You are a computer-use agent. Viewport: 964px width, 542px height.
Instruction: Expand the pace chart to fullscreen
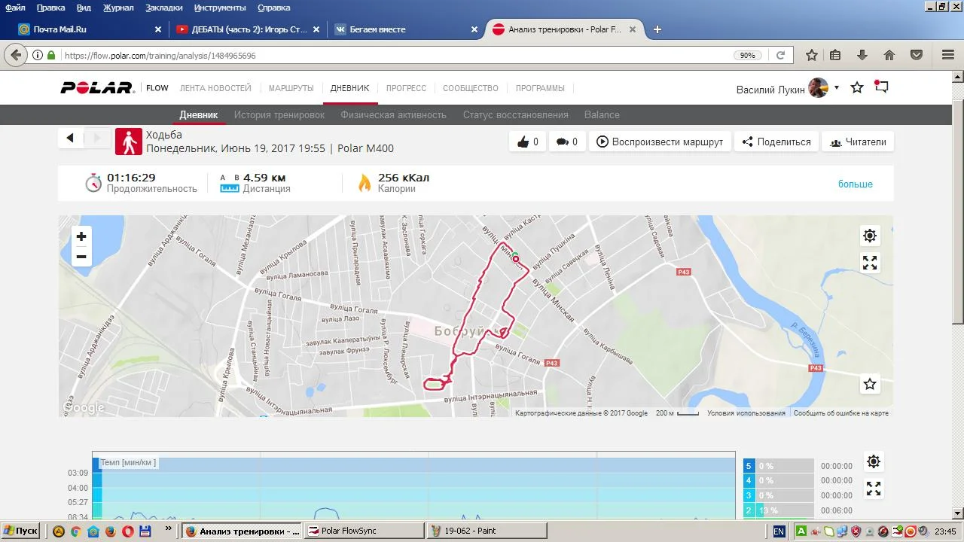pos(874,489)
